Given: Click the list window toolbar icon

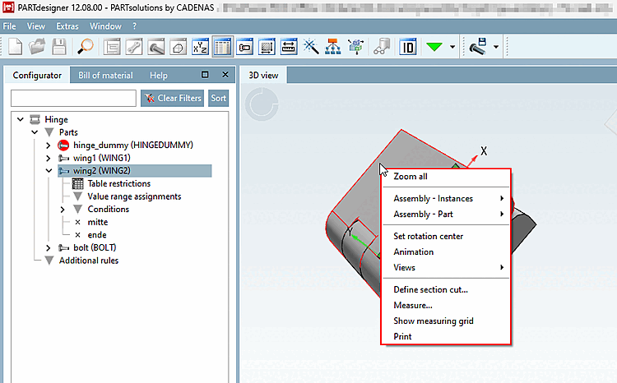Looking at the screenshot, I should click(112, 47).
